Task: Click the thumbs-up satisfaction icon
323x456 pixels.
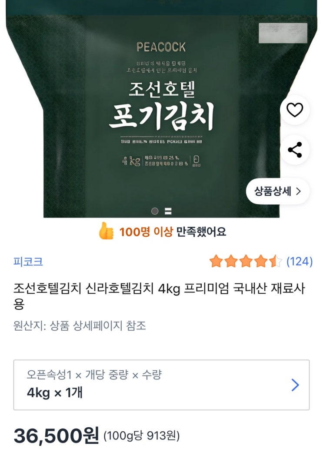Action: [106, 231]
